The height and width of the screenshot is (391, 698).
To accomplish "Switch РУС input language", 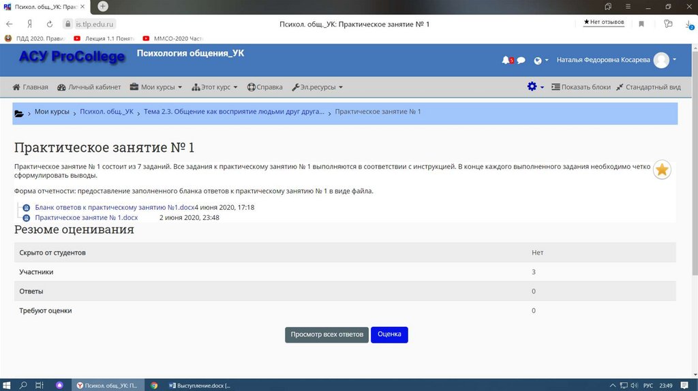I will click(x=648, y=386).
